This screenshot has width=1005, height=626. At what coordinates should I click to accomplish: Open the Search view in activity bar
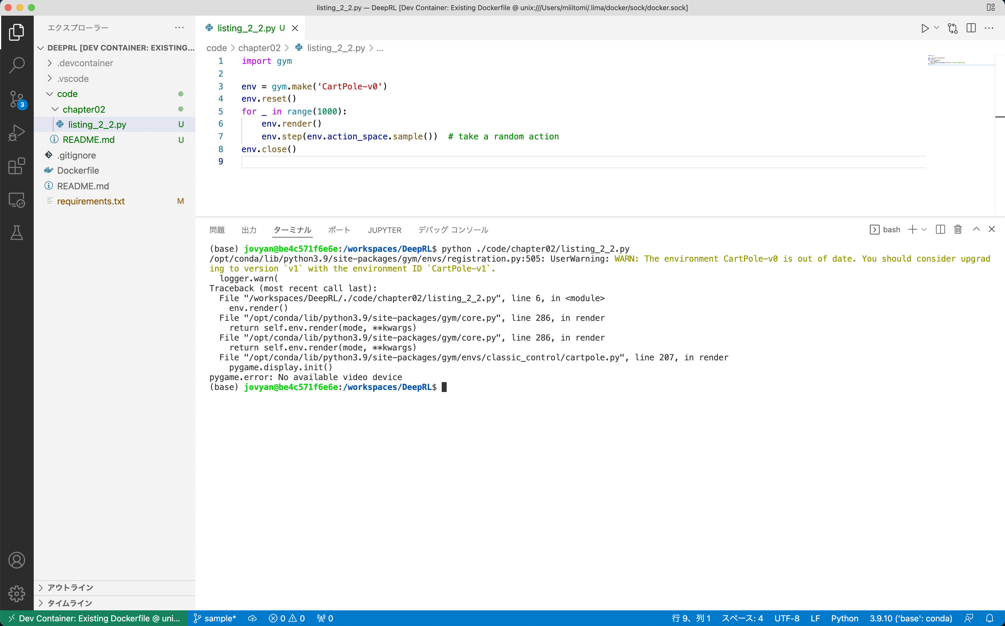click(17, 65)
